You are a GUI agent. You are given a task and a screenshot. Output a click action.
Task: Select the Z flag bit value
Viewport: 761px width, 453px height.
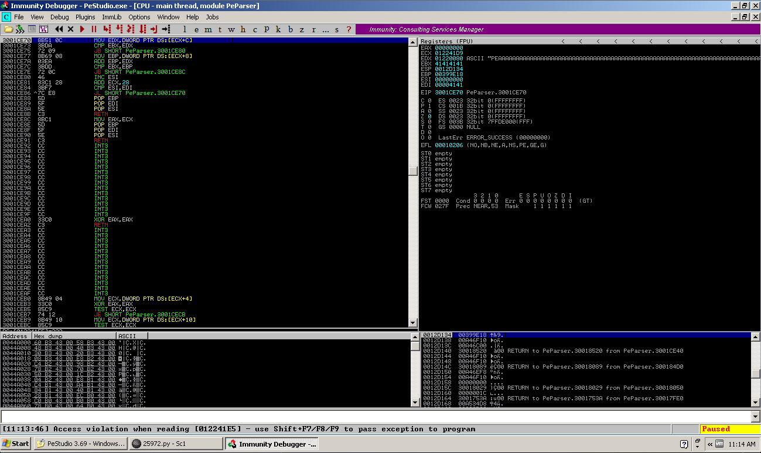(429, 117)
